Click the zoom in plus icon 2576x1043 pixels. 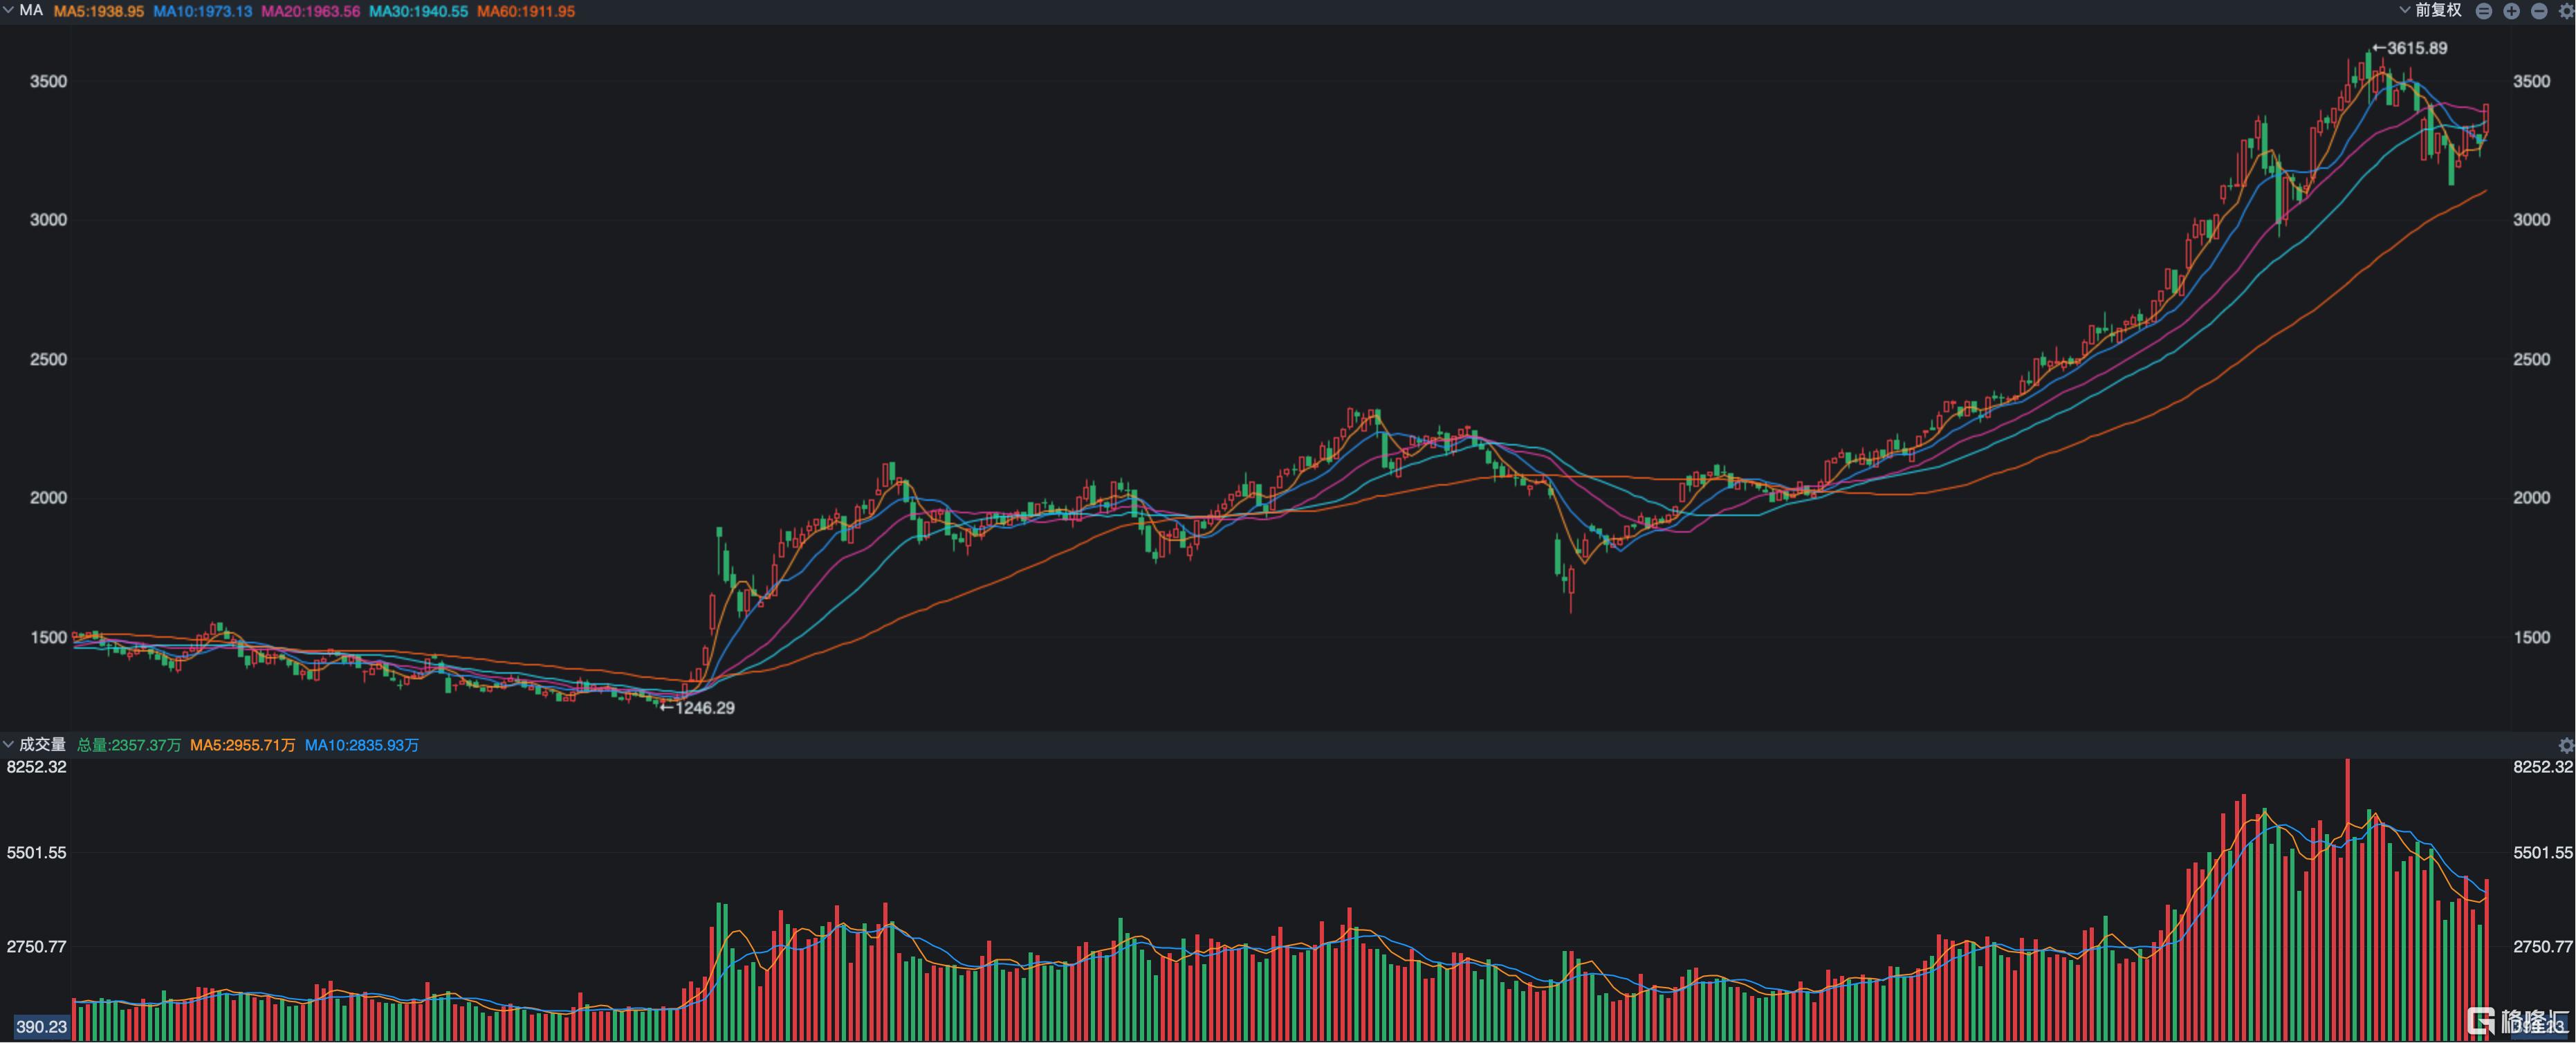click(2511, 11)
